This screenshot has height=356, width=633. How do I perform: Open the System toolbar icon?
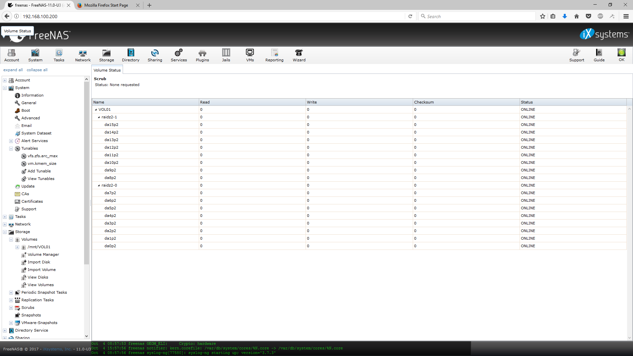coord(35,55)
